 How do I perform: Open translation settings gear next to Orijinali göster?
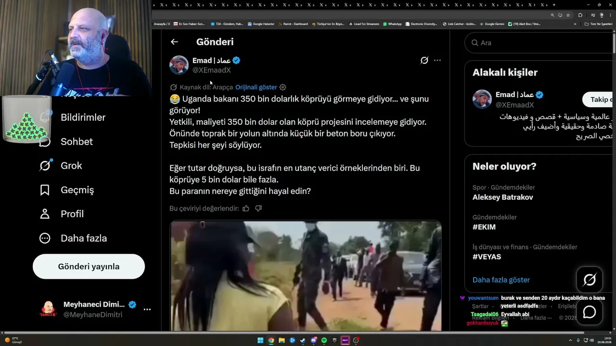283,87
